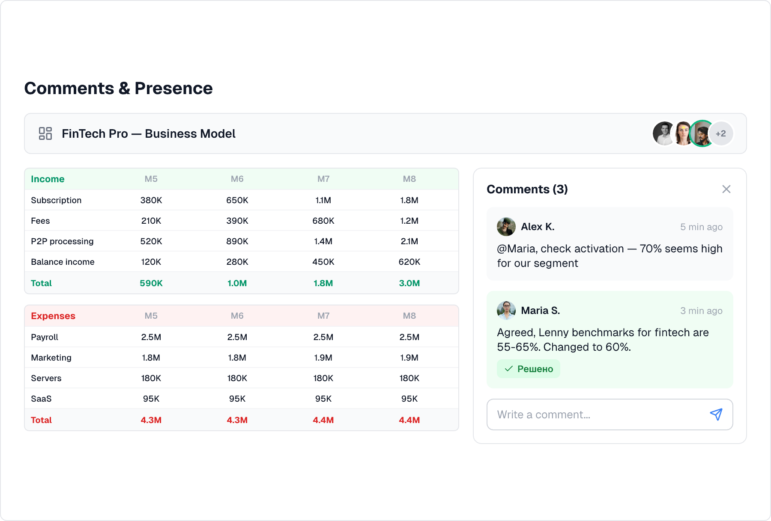Viewport: 771px width, 521px height.
Task: Select the woman's avatar in the presence stack
Action: (683, 133)
